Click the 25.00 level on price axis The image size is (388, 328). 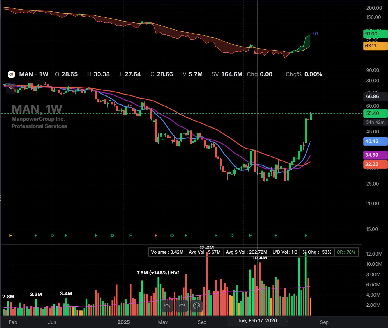[x=373, y=184]
